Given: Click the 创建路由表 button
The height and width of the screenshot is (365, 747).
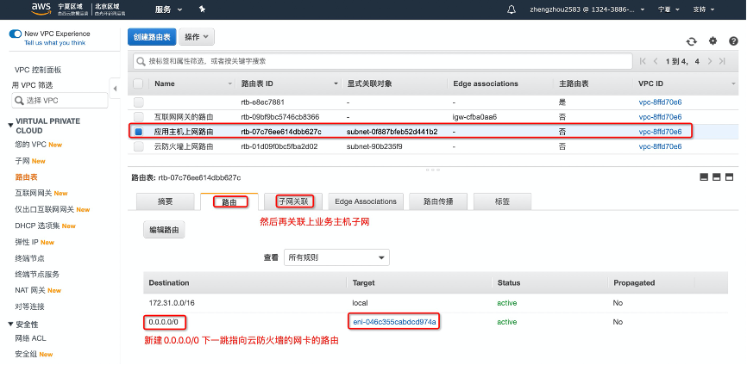Looking at the screenshot, I should pos(152,38).
